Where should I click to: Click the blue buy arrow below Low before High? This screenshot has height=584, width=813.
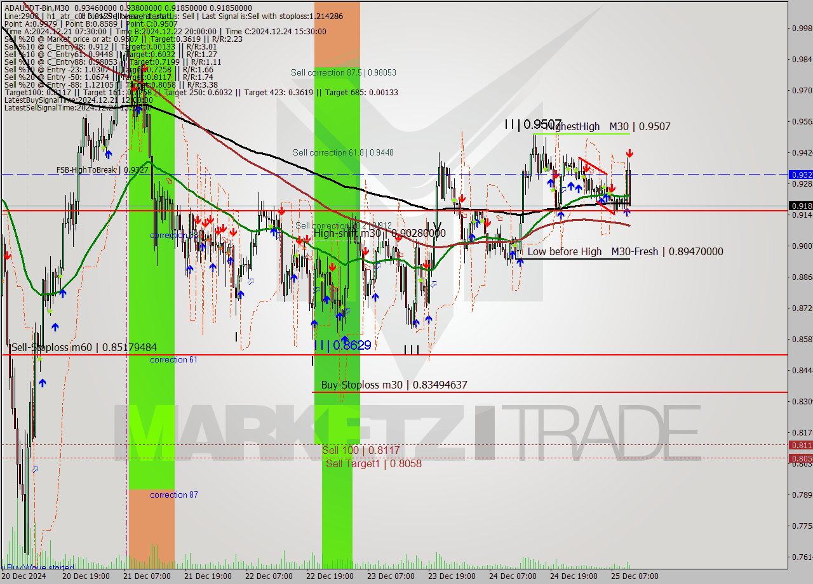click(x=520, y=262)
